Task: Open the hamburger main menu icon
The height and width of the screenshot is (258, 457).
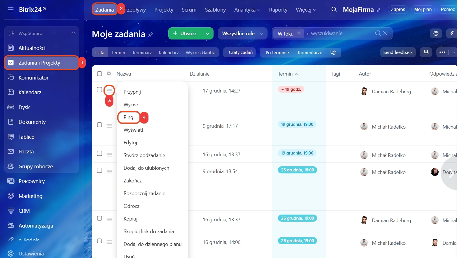Action: [x=11, y=10]
